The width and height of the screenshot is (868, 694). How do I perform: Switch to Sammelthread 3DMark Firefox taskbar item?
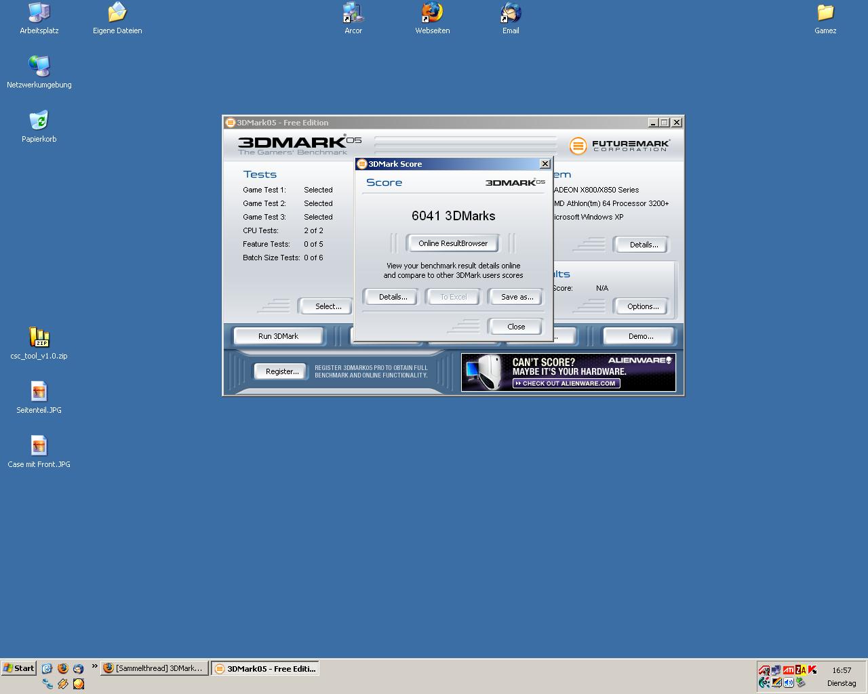pos(155,668)
